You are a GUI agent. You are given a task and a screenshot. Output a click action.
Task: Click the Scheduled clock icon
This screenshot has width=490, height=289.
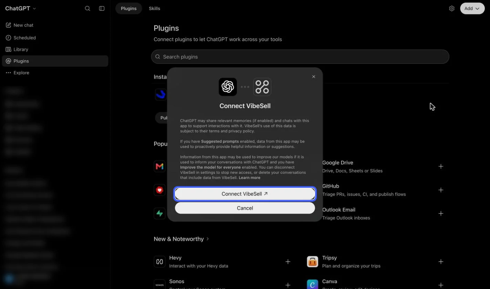point(8,38)
